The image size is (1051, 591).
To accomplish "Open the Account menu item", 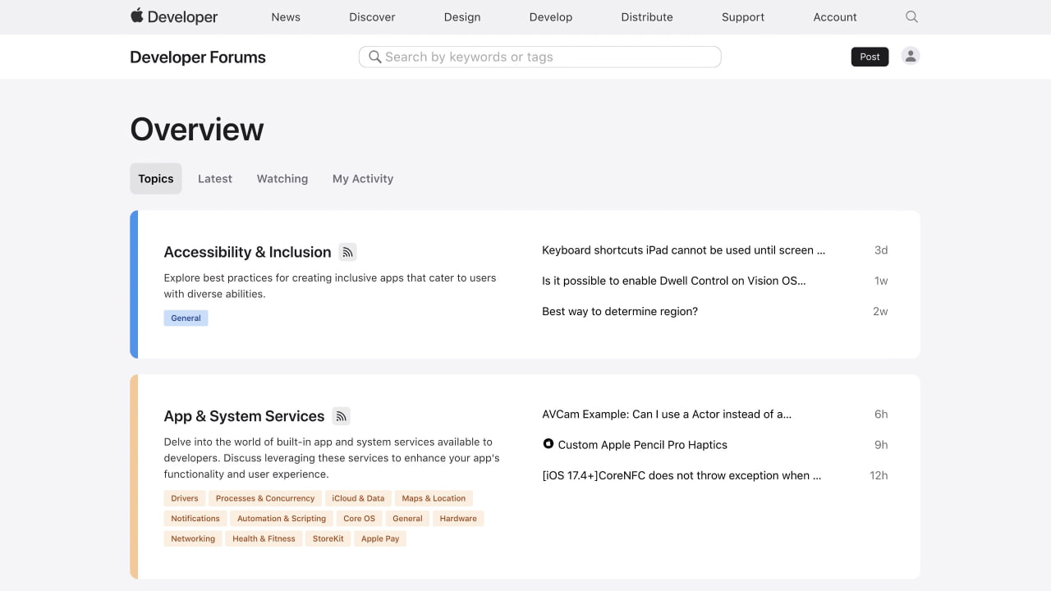I will point(835,16).
